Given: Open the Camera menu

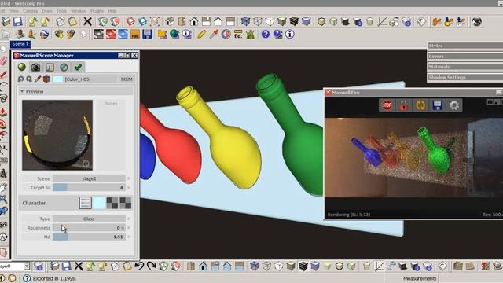Looking at the screenshot, I should 31,11.
